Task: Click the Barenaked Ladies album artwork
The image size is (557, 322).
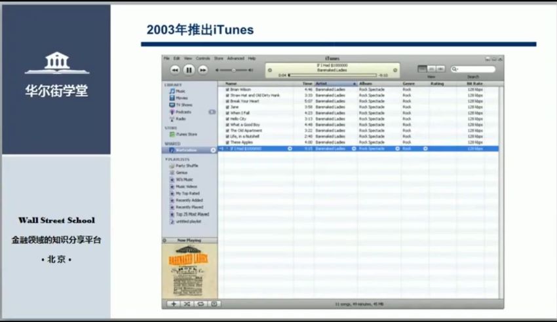Action: click(189, 272)
